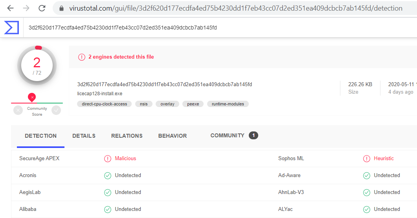
Task: Click the Malicious alert icon for SecureAge APEX
Action: (107, 159)
